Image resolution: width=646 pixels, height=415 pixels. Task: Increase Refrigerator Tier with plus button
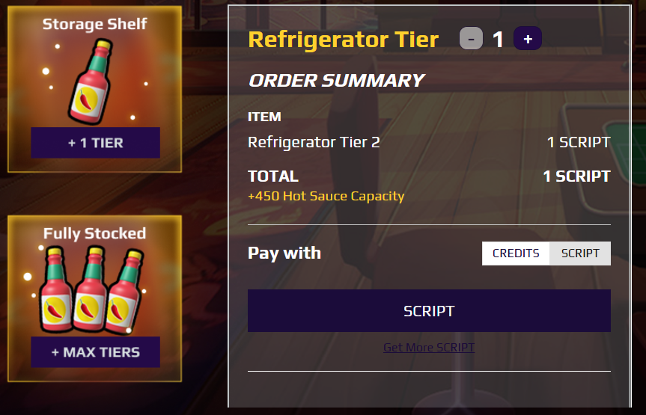(x=527, y=39)
